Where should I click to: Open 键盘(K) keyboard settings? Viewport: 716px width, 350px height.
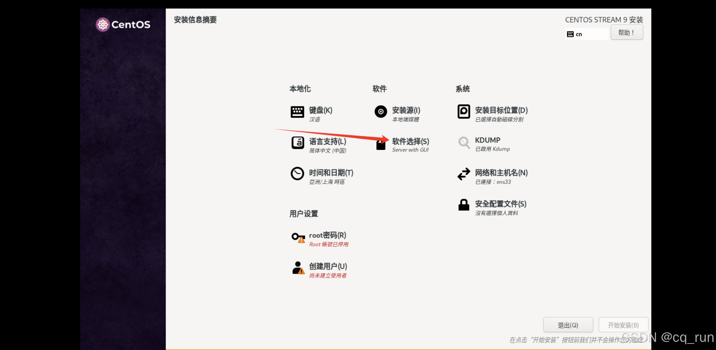pyautogui.click(x=321, y=110)
